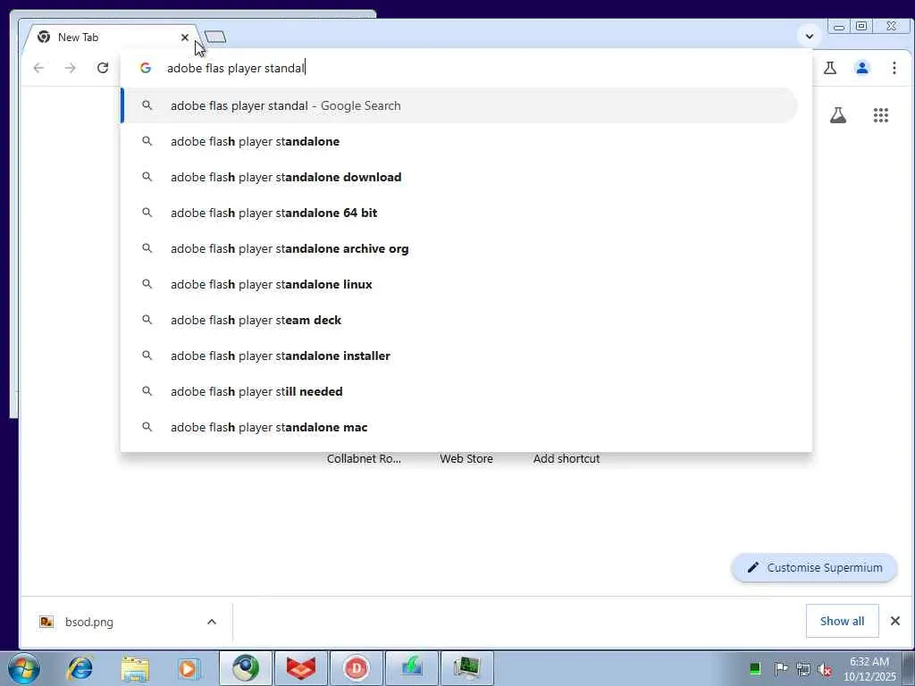The image size is (915, 686).
Task: Go back using the back arrow
Action: (x=38, y=68)
